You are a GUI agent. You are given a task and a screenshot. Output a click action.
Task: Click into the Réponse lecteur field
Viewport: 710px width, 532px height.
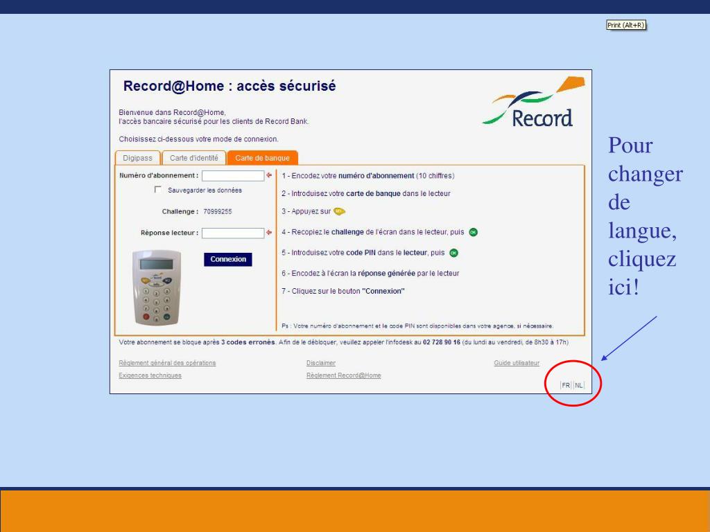pos(233,233)
